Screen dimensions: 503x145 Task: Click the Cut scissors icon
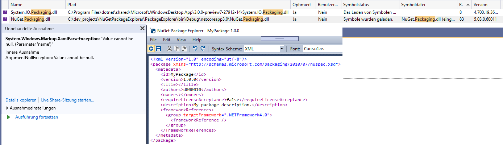(170, 49)
